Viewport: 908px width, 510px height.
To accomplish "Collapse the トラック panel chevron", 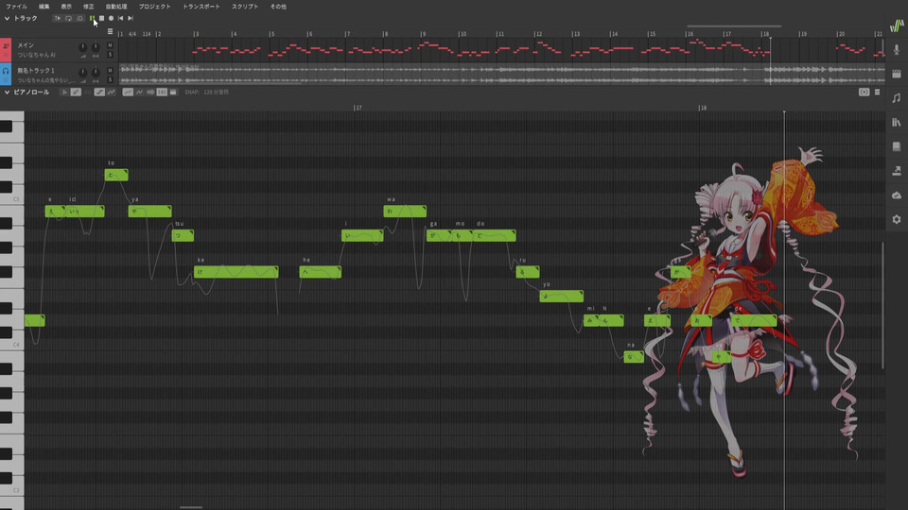I will [7, 19].
